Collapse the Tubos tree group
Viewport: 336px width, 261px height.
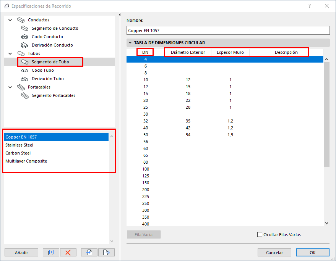pos(10,53)
